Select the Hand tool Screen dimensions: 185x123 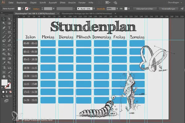coord(4,77)
